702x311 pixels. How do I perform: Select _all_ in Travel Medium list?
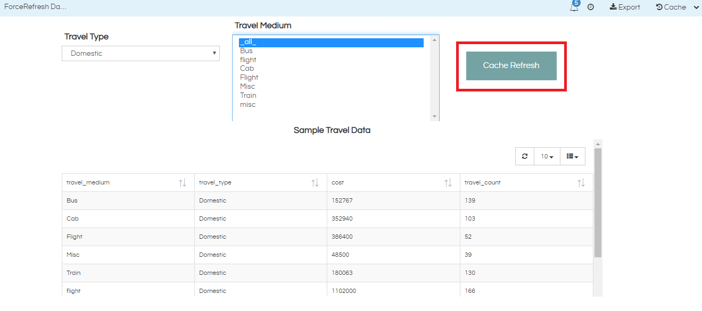tap(331, 42)
